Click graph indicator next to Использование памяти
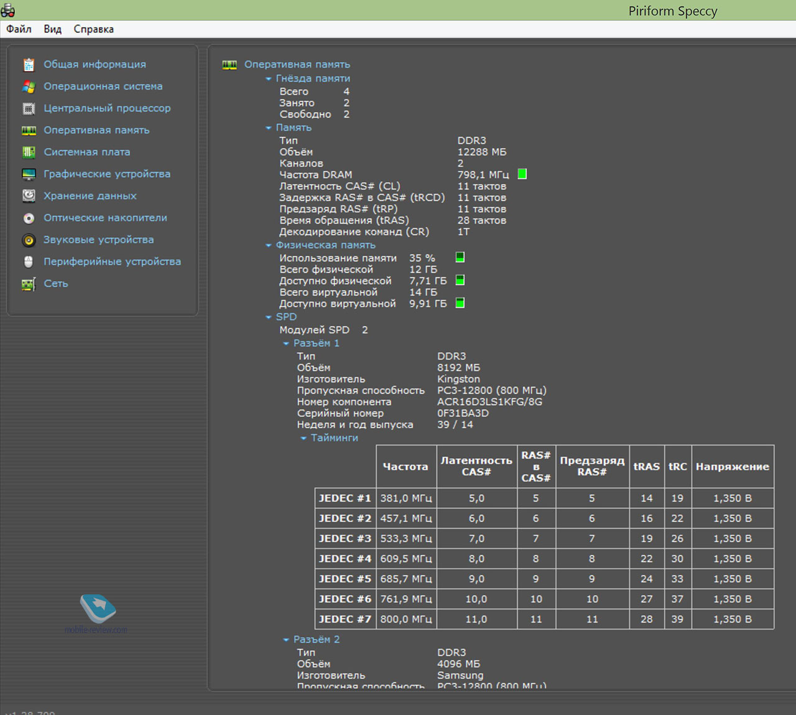Viewport: 796px width, 715px height. [460, 257]
